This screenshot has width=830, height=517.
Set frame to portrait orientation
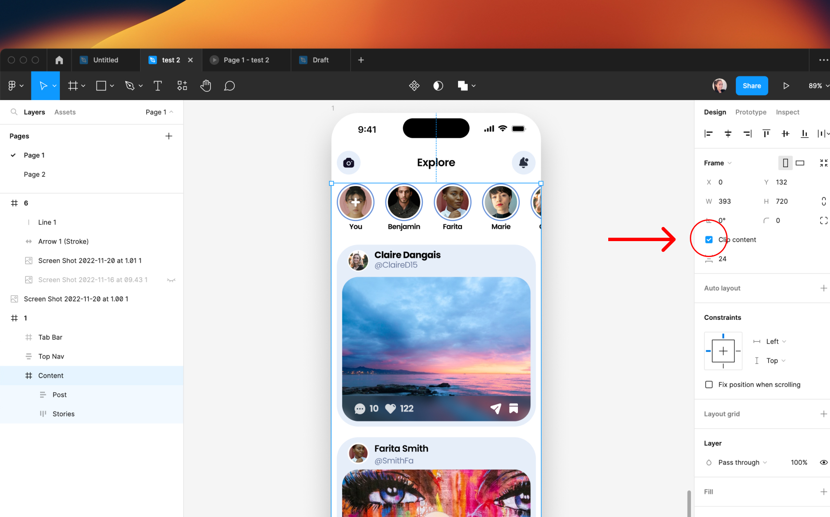[x=786, y=163]
